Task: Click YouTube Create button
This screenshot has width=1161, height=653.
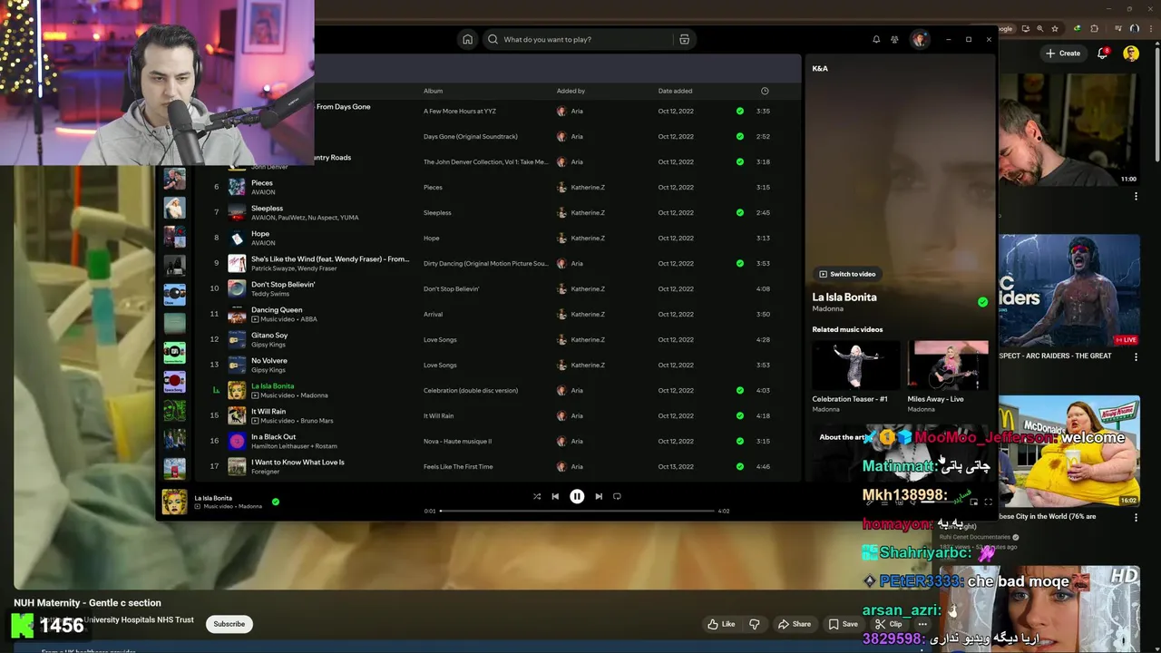Action: point(1063,54)
